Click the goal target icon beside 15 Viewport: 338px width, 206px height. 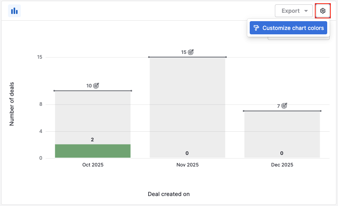[191, 52]
